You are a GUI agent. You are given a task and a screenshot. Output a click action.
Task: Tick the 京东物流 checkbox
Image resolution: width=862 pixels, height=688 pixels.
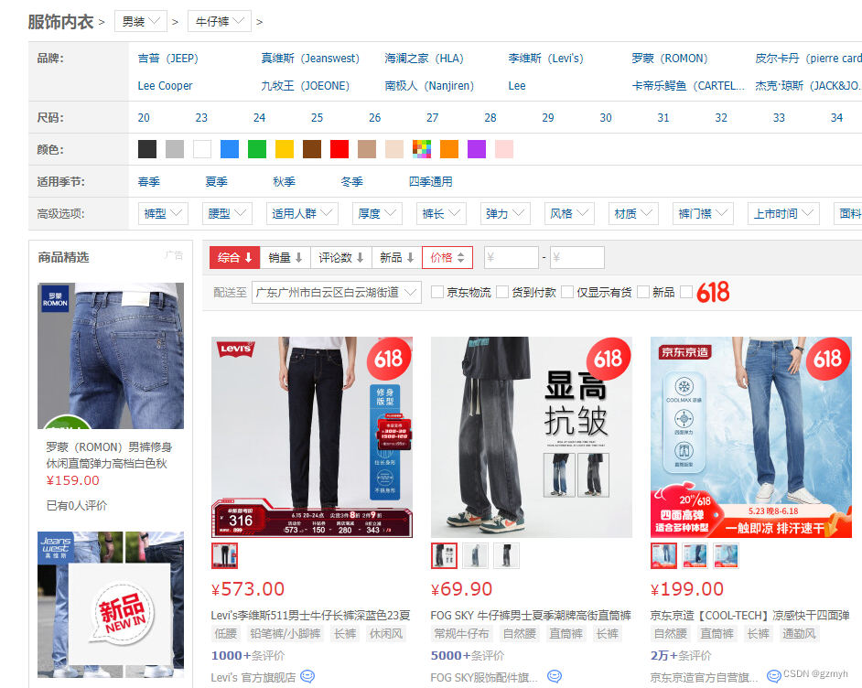coord(437,292)
